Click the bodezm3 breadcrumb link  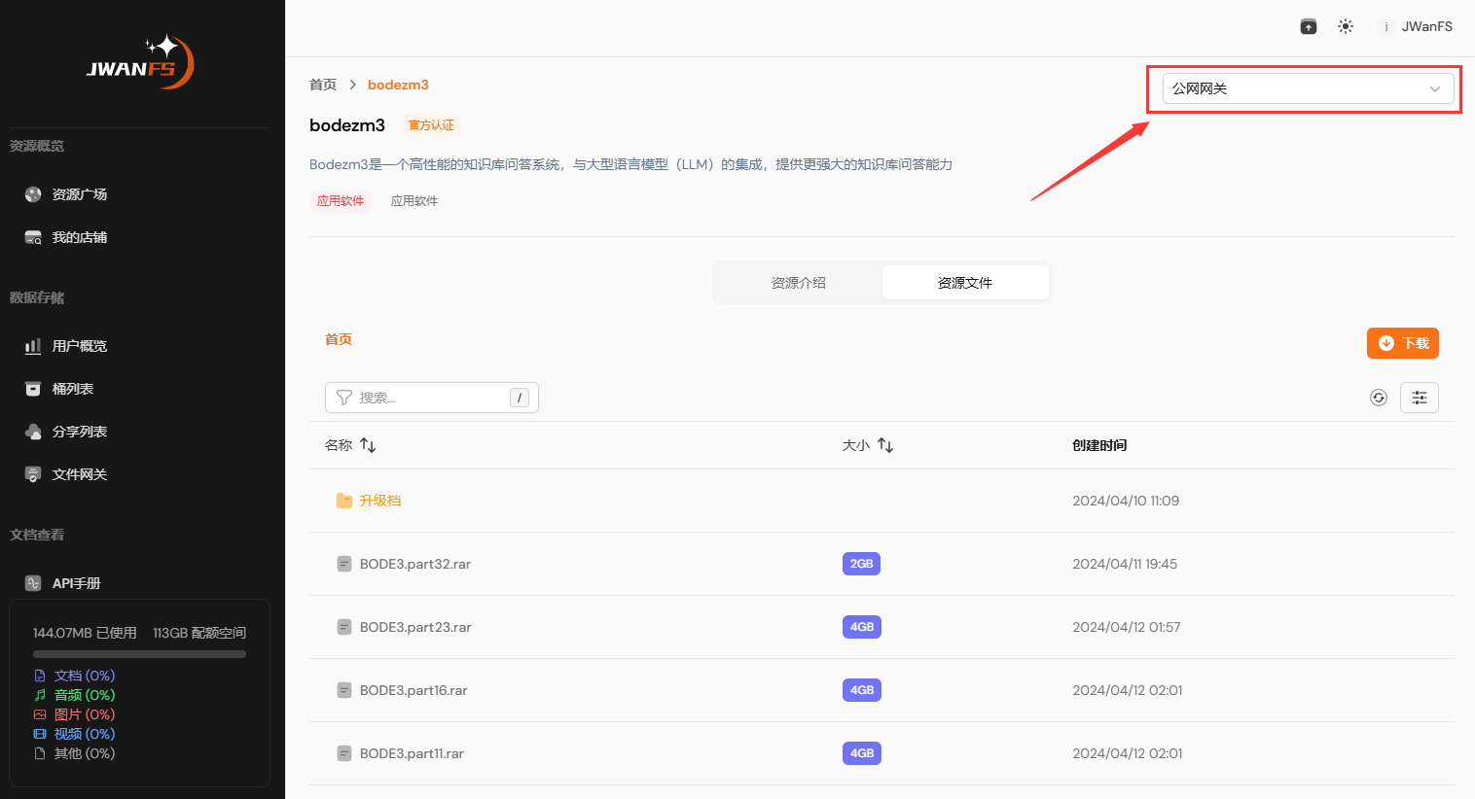coord(398,85)
